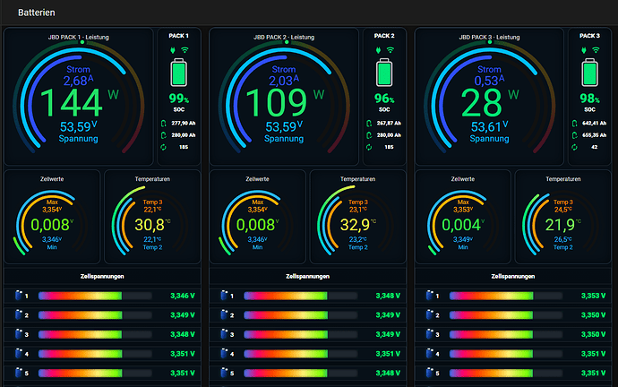Open the JBD PACK 3 Leistung gauge showing 28 W
The width and height of the screenshot is (618, 387).
[490, 97]
